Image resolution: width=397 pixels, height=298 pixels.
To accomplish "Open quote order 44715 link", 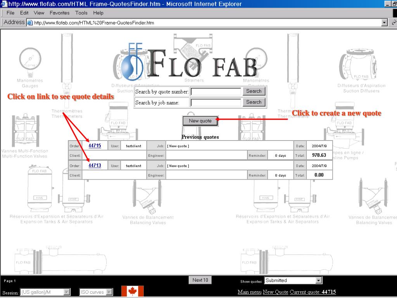I will [x=95, y=146].
